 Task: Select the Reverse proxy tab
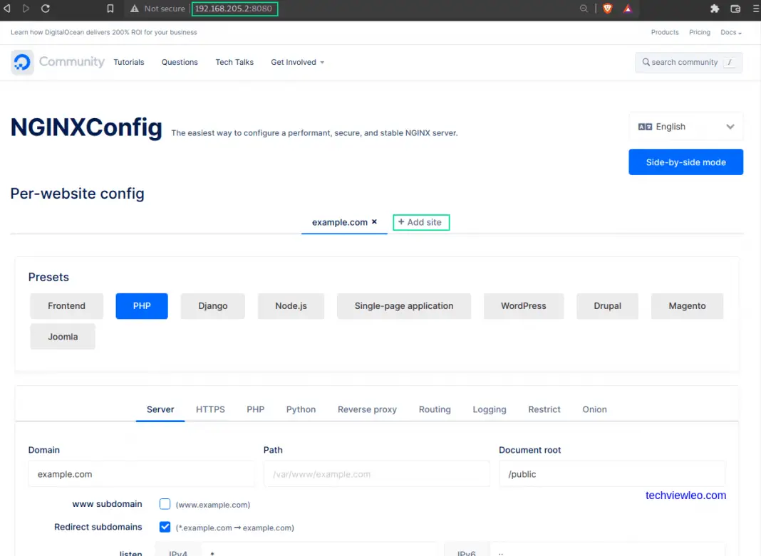tap(367, 409)
